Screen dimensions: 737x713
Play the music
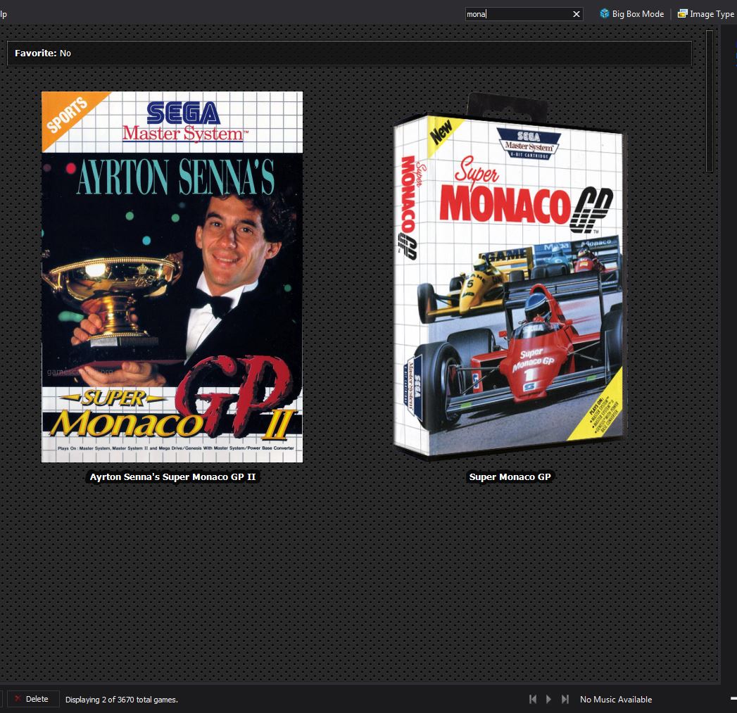(548, 700)
